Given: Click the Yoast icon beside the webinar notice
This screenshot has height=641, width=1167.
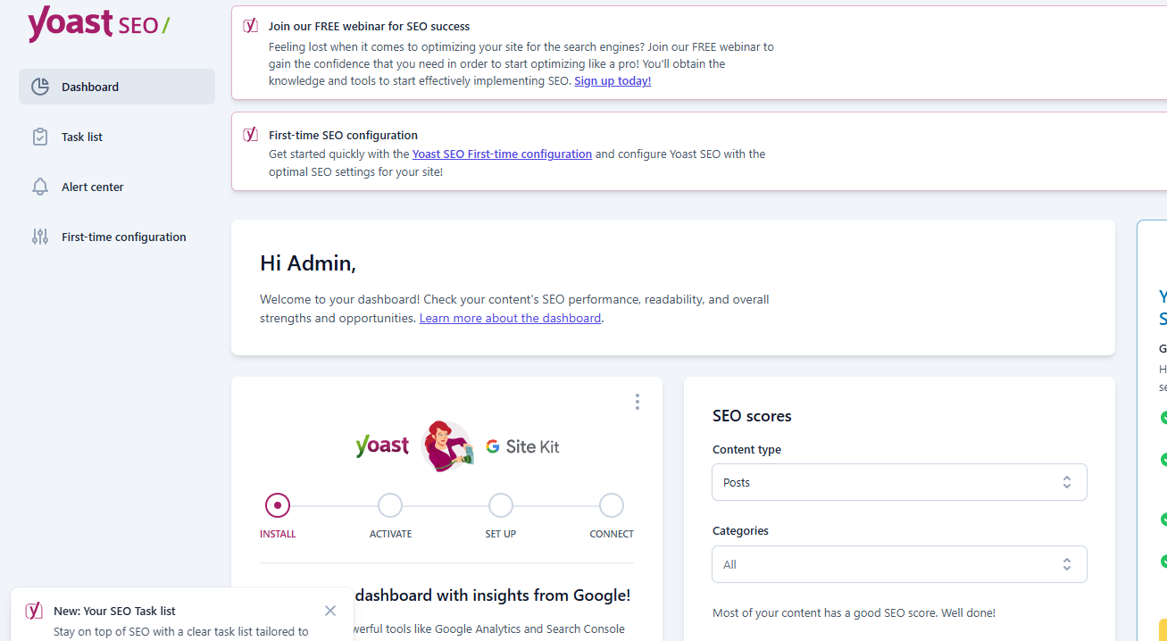Looking at the screenshot, I should coord(251,26).
